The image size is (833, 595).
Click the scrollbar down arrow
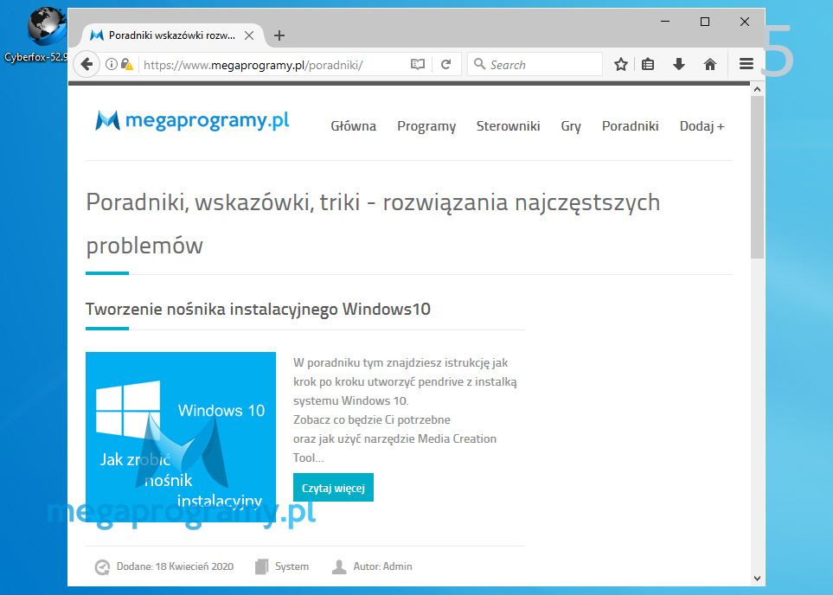(x=757, y=579)
